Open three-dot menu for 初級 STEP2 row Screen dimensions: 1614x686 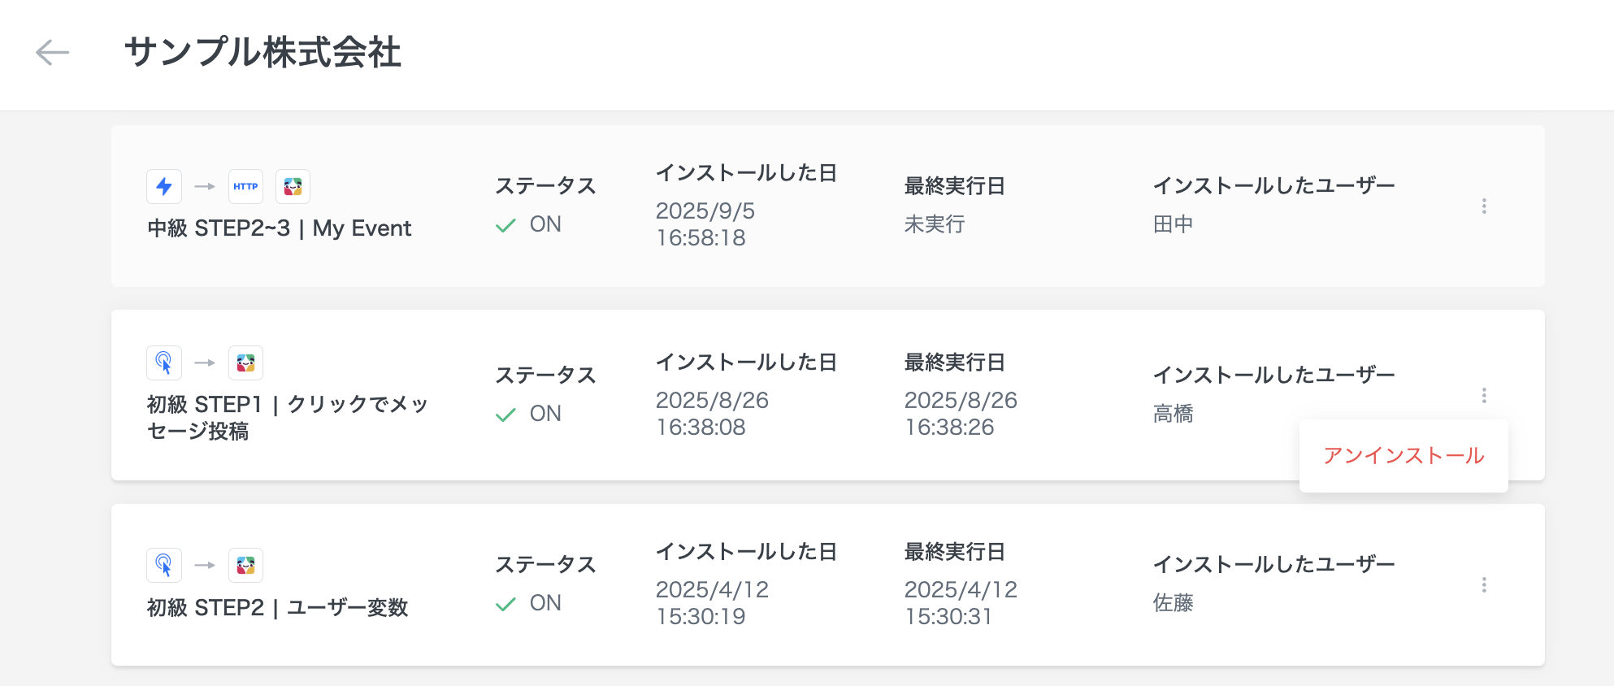1484,585
